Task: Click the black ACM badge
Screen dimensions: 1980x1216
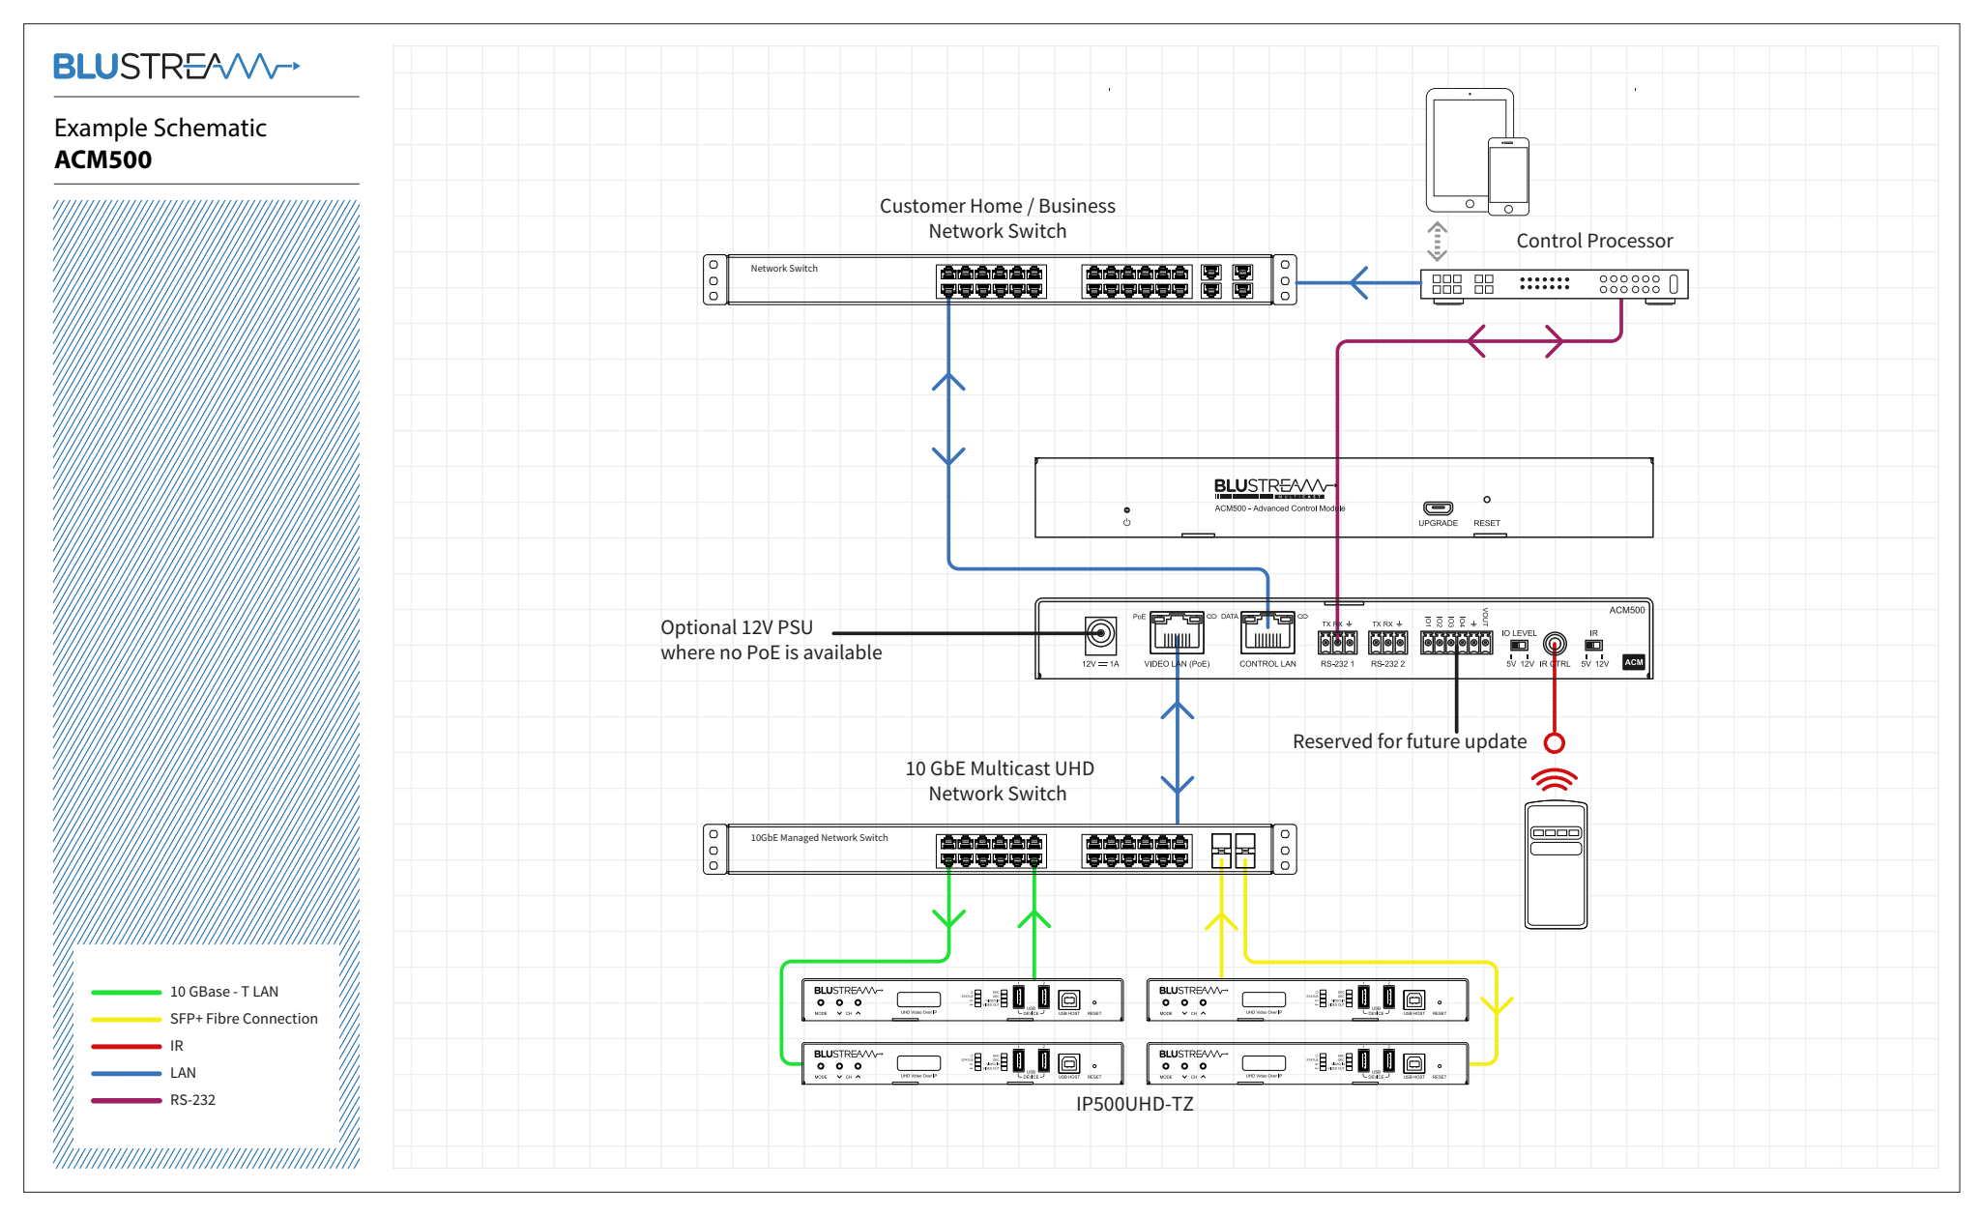Action: tap(1634, 662)
